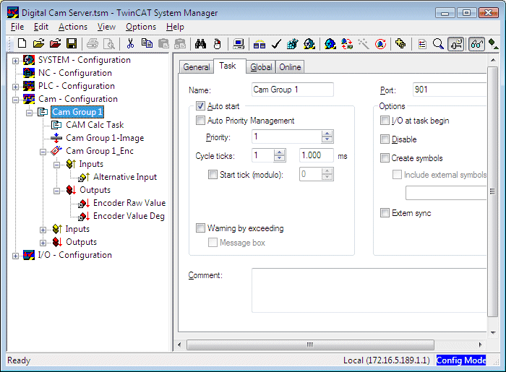506x372 pixels.
Task: Enable Auto Priority Management checkbox
Action: pos(200,120)
